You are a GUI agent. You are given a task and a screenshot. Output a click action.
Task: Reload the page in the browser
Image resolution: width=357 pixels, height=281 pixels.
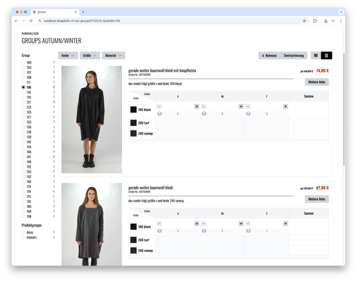pyautogui.click(x=31, y=21)
